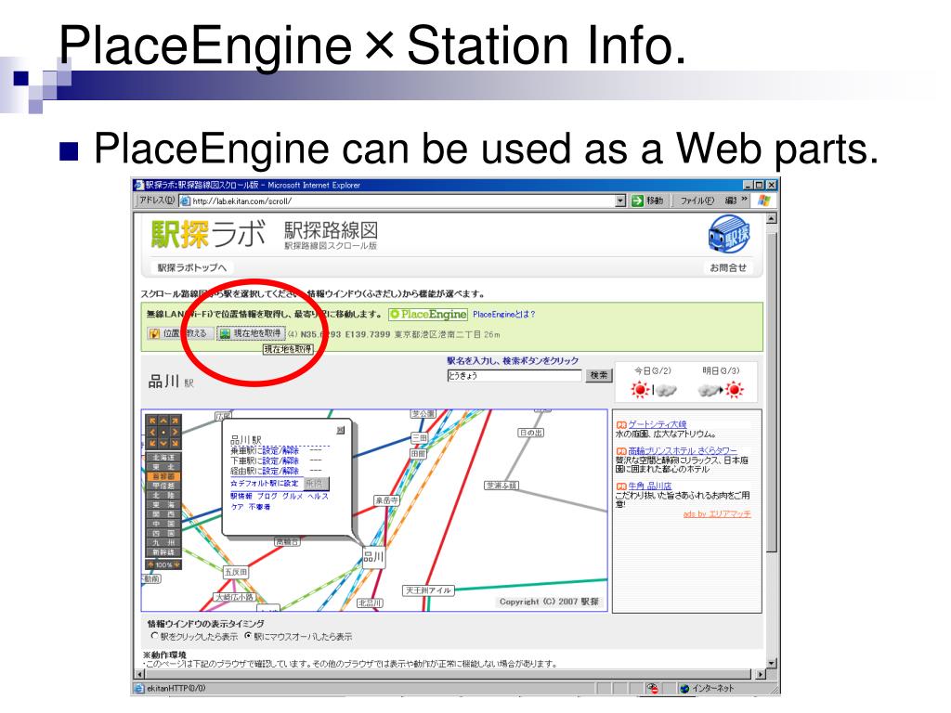Click the IE icon in the window title bar
The height and width of the screenshot is (713, 951).
tap(139, 185)
